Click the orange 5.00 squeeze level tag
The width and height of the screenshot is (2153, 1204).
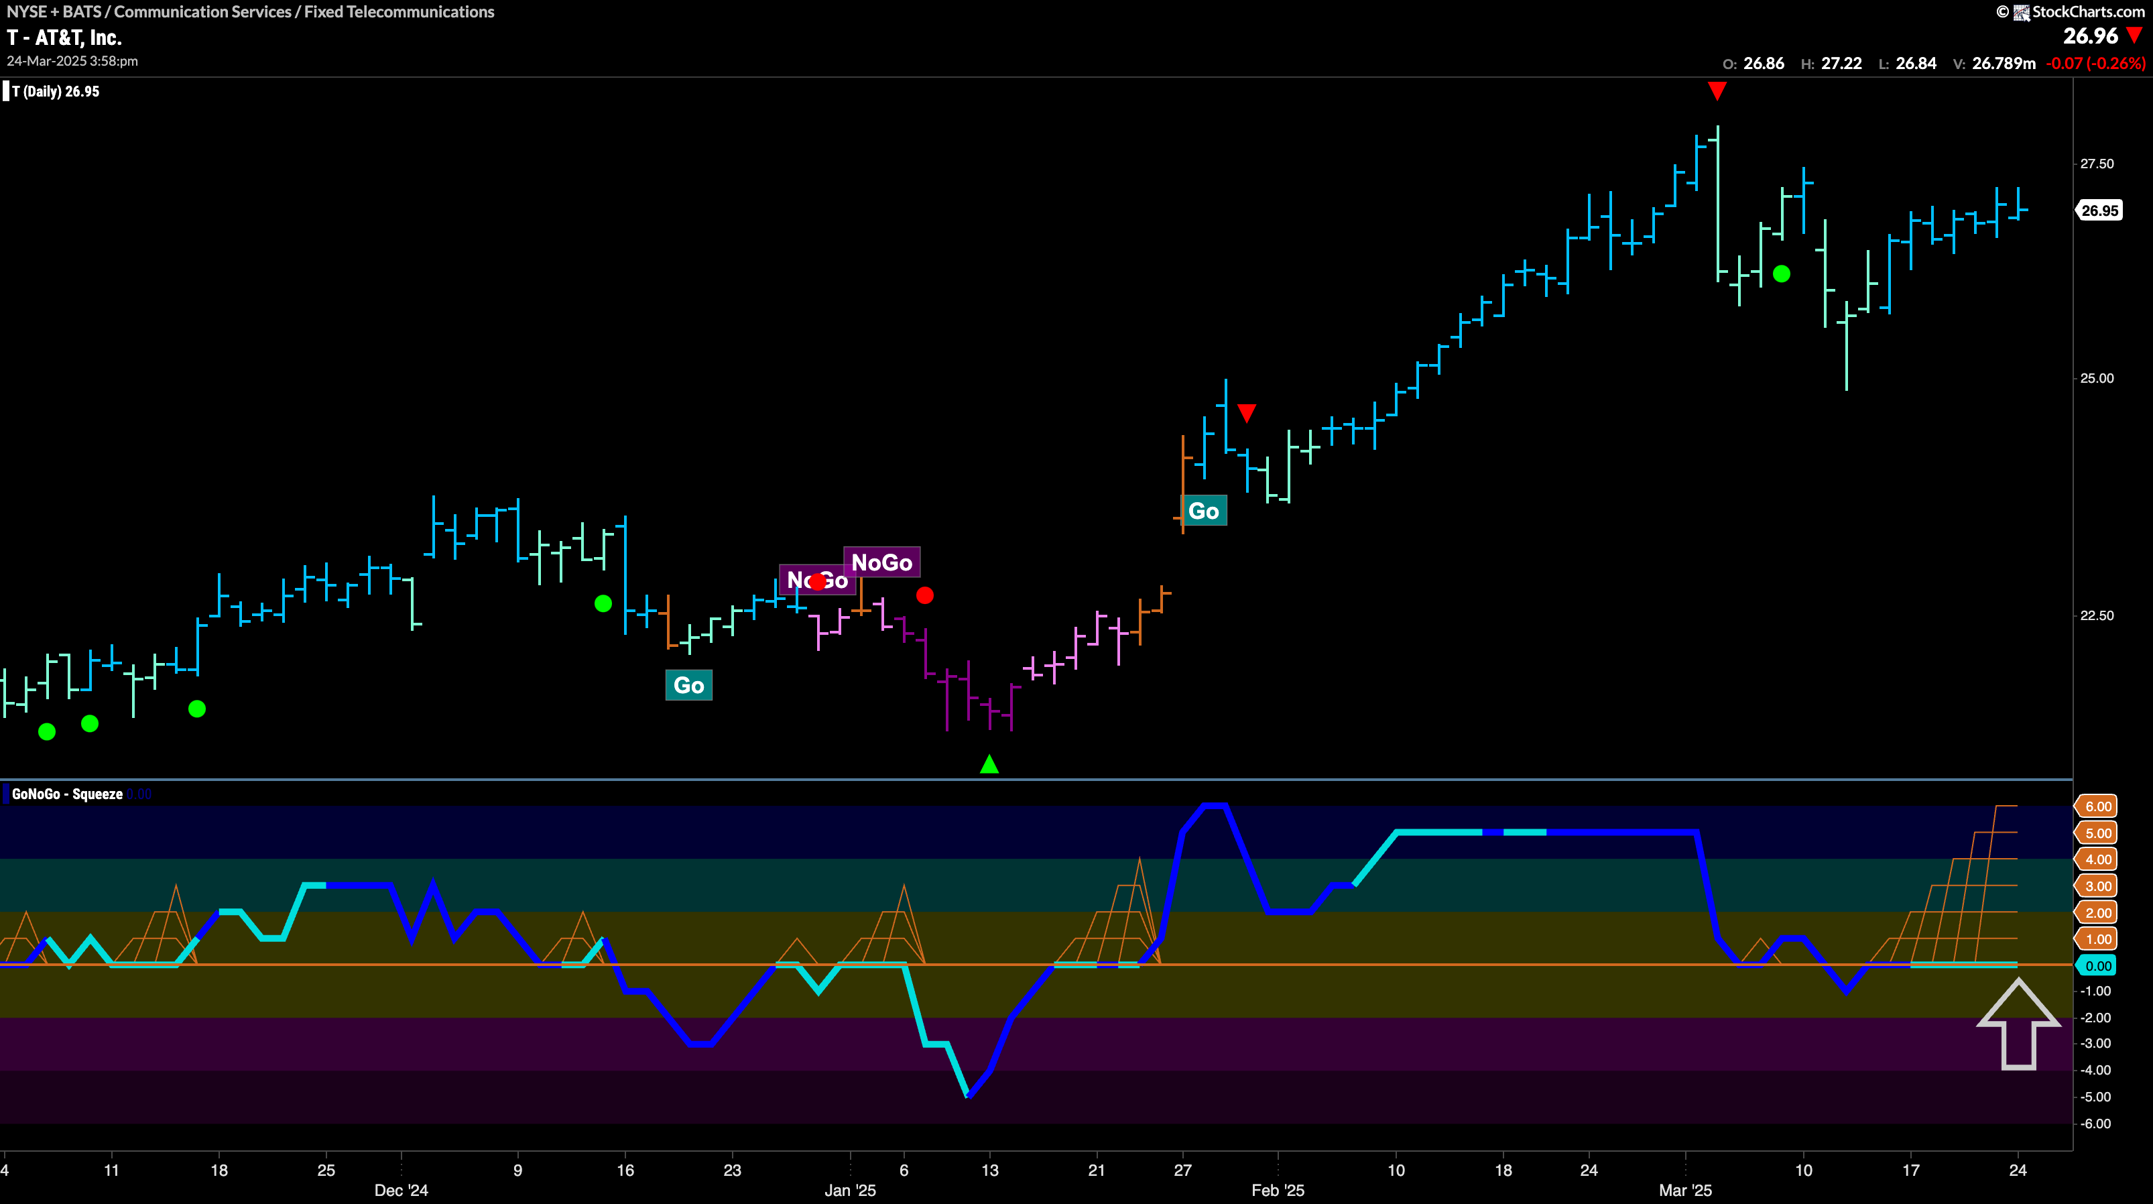2097,833
